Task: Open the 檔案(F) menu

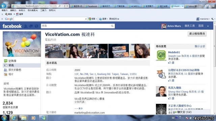Action: click(4, 10)
